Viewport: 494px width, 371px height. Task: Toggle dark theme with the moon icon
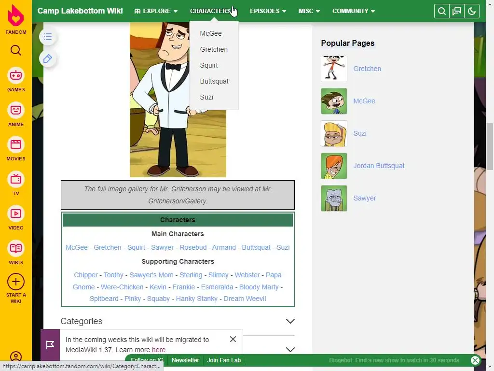(472, 12)
